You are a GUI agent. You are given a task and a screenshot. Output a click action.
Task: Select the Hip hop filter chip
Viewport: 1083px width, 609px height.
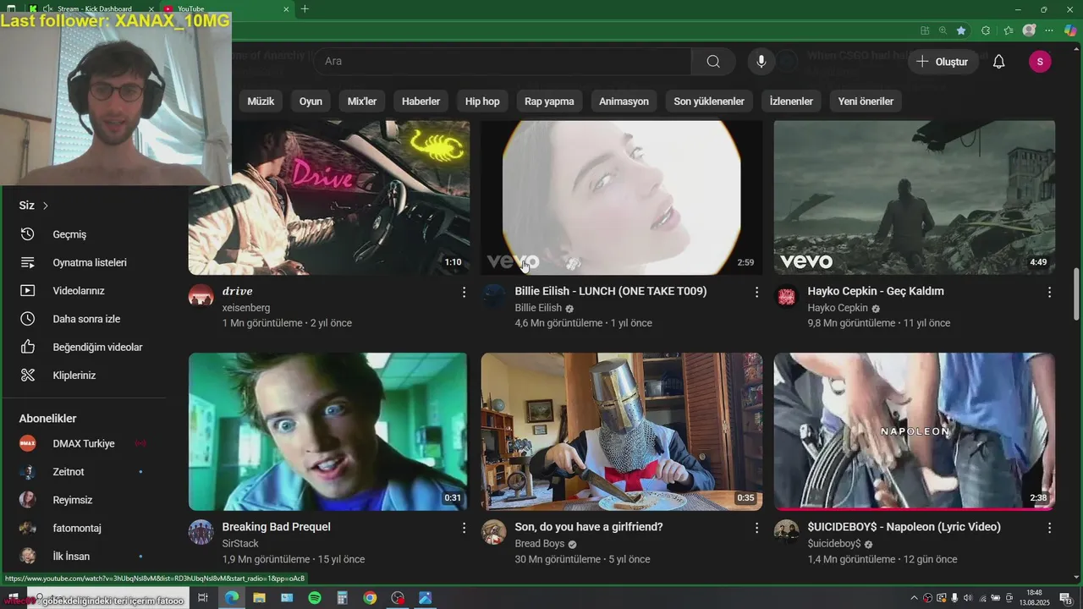click(x=482, y=101)
